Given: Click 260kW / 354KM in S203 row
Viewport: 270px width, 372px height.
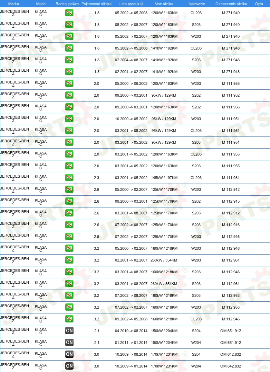Looking at the screenshot, I should coord(164,284).
